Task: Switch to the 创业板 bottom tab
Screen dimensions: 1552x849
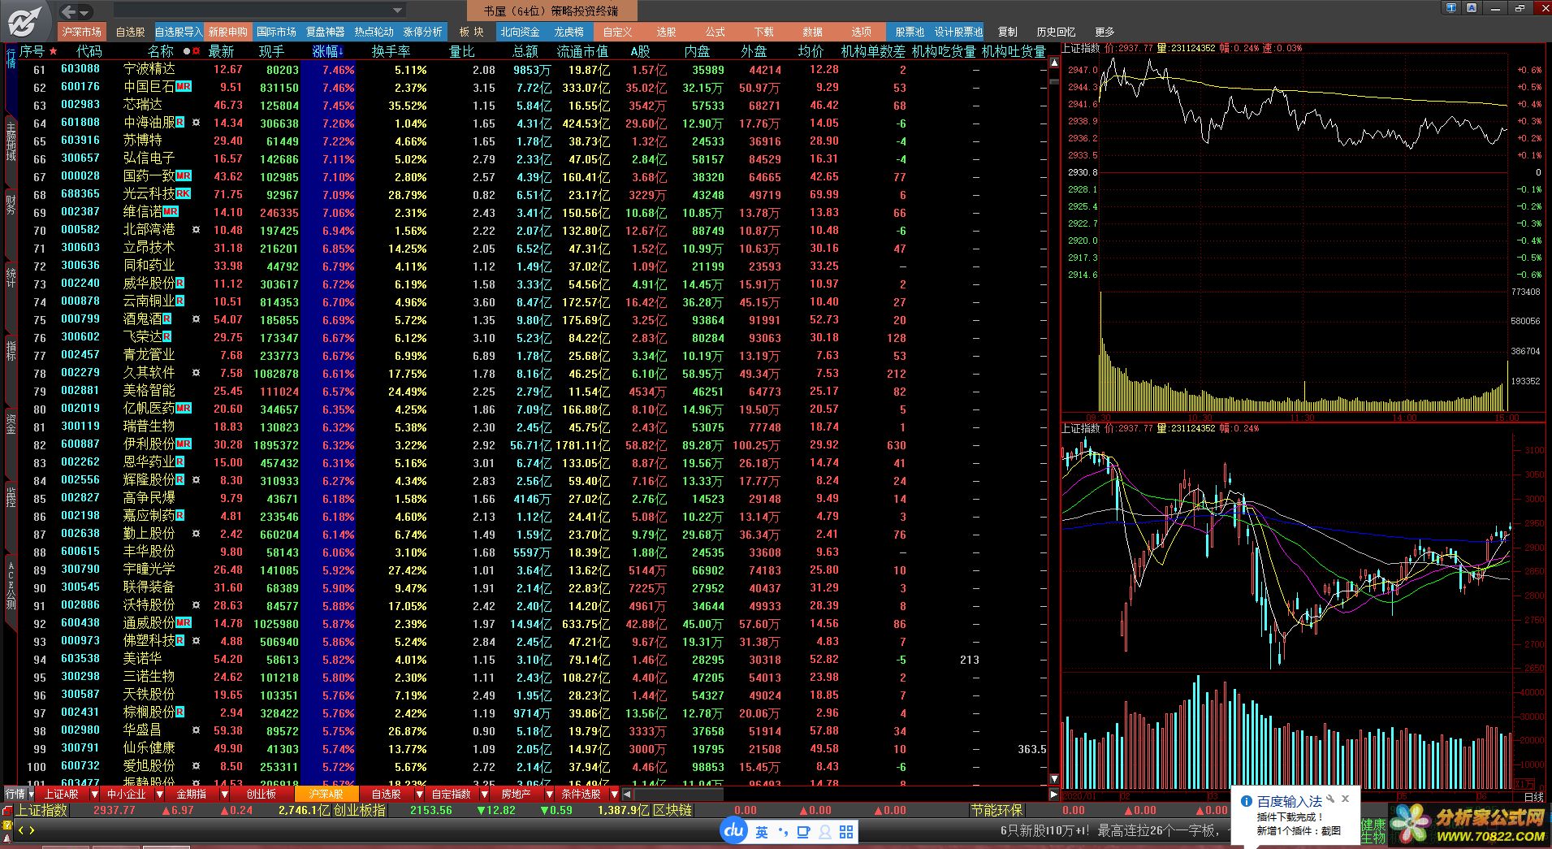Action: (x=262, y=794)
